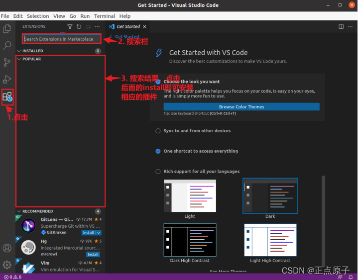Open the Terminal menu
Viewport: 358px width, 280px height.
tap(105, 16)
